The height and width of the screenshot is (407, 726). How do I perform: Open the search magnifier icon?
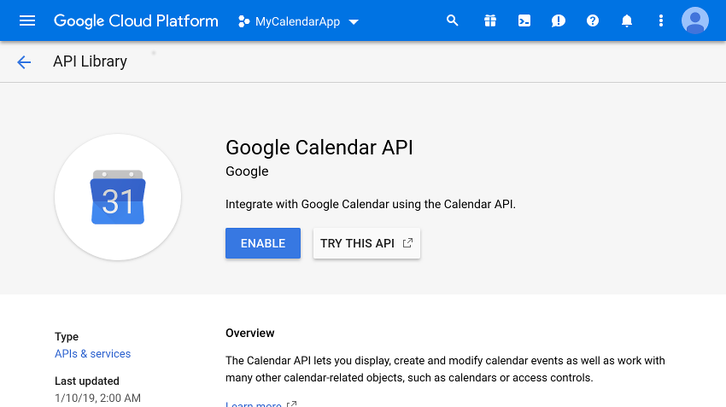[453, 20]
